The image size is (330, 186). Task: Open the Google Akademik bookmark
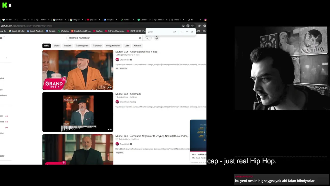[35, 31]
